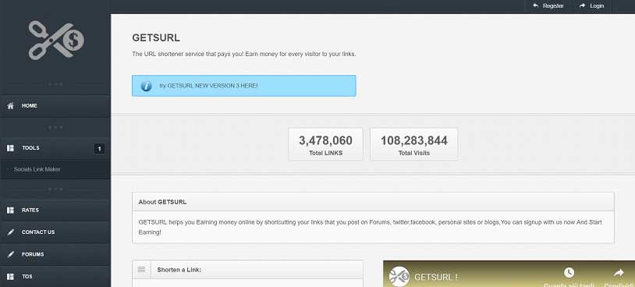
Task: Click the URL shortener service tagline text
Action: pyautogui.click(x=244, y=54)
